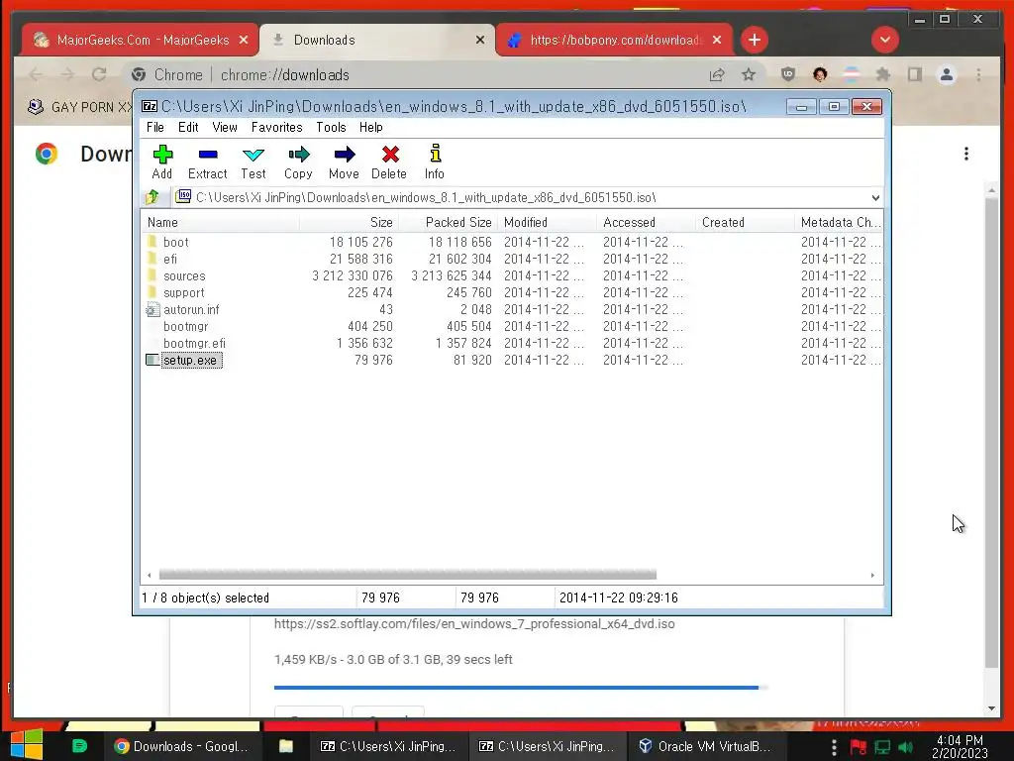Toggle Chrome side panel icon
Screen dimensions: 1014x761
click(914, 75)
